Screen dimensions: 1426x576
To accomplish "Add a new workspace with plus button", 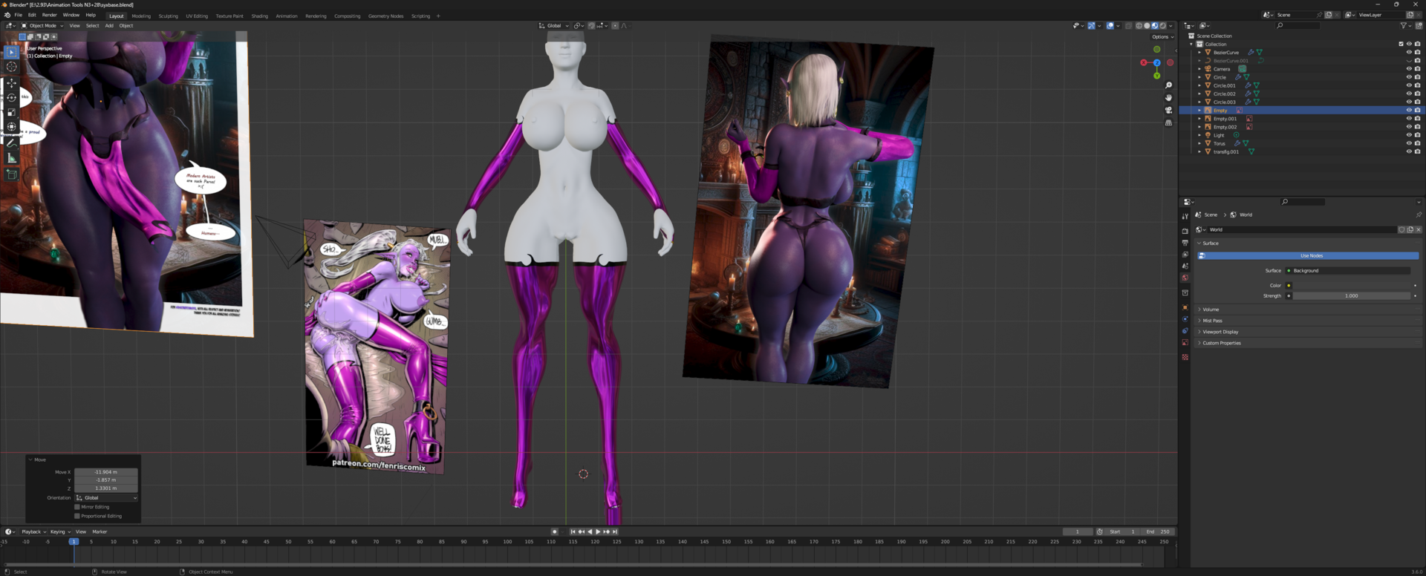I will click(438, 16).
